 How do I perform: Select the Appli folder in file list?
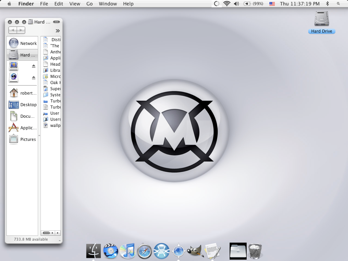51,58
